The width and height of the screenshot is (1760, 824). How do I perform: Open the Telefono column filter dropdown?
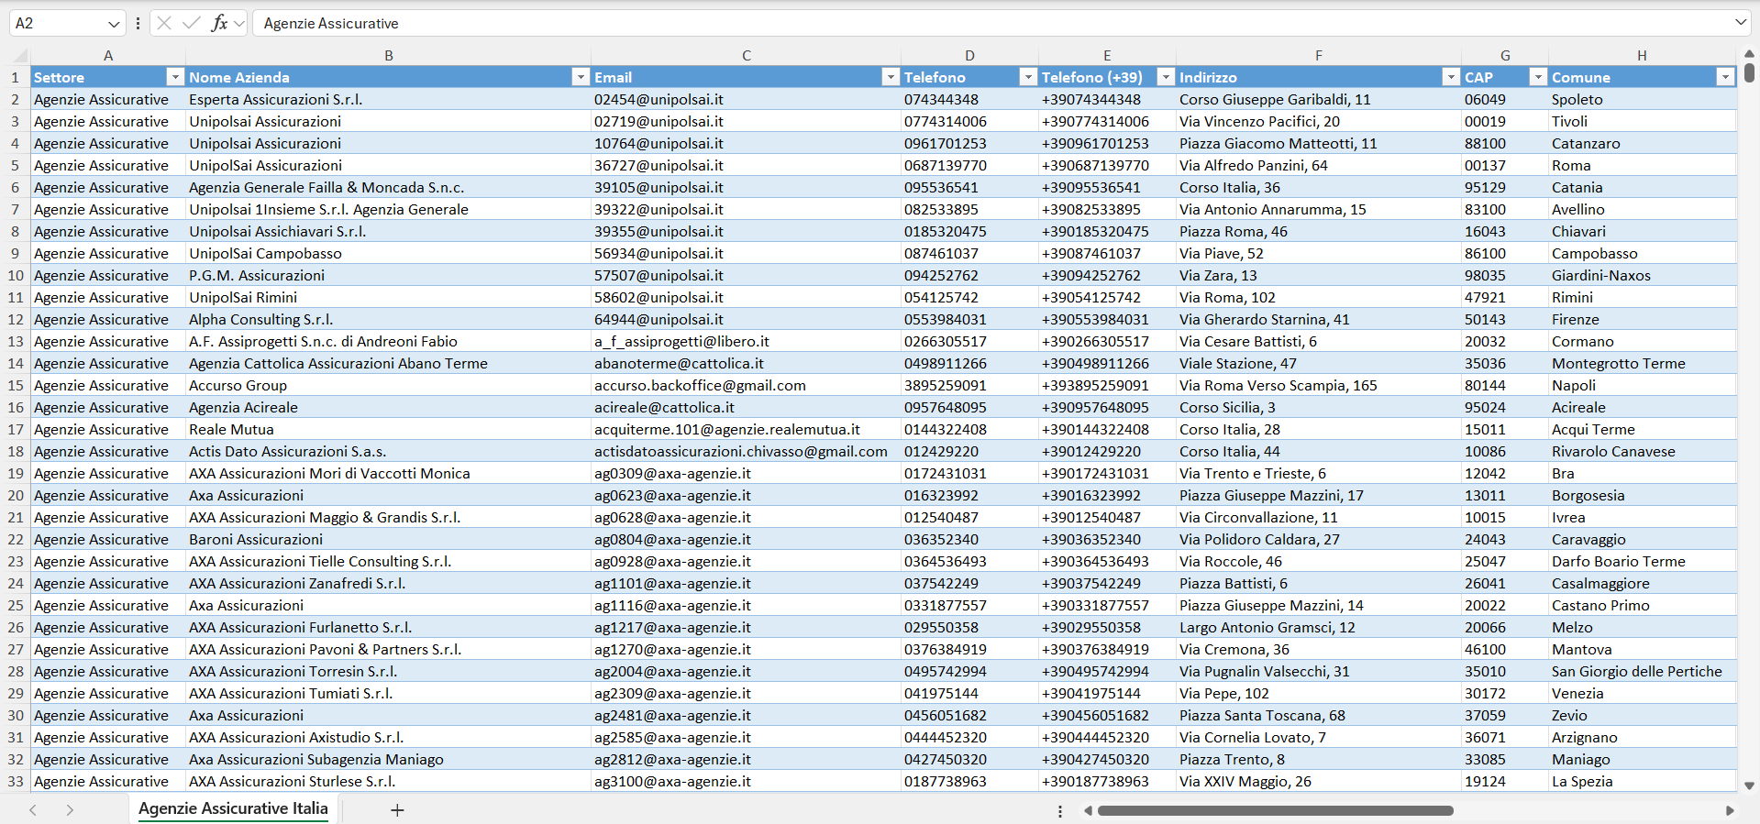click(x=1027, y=77)
